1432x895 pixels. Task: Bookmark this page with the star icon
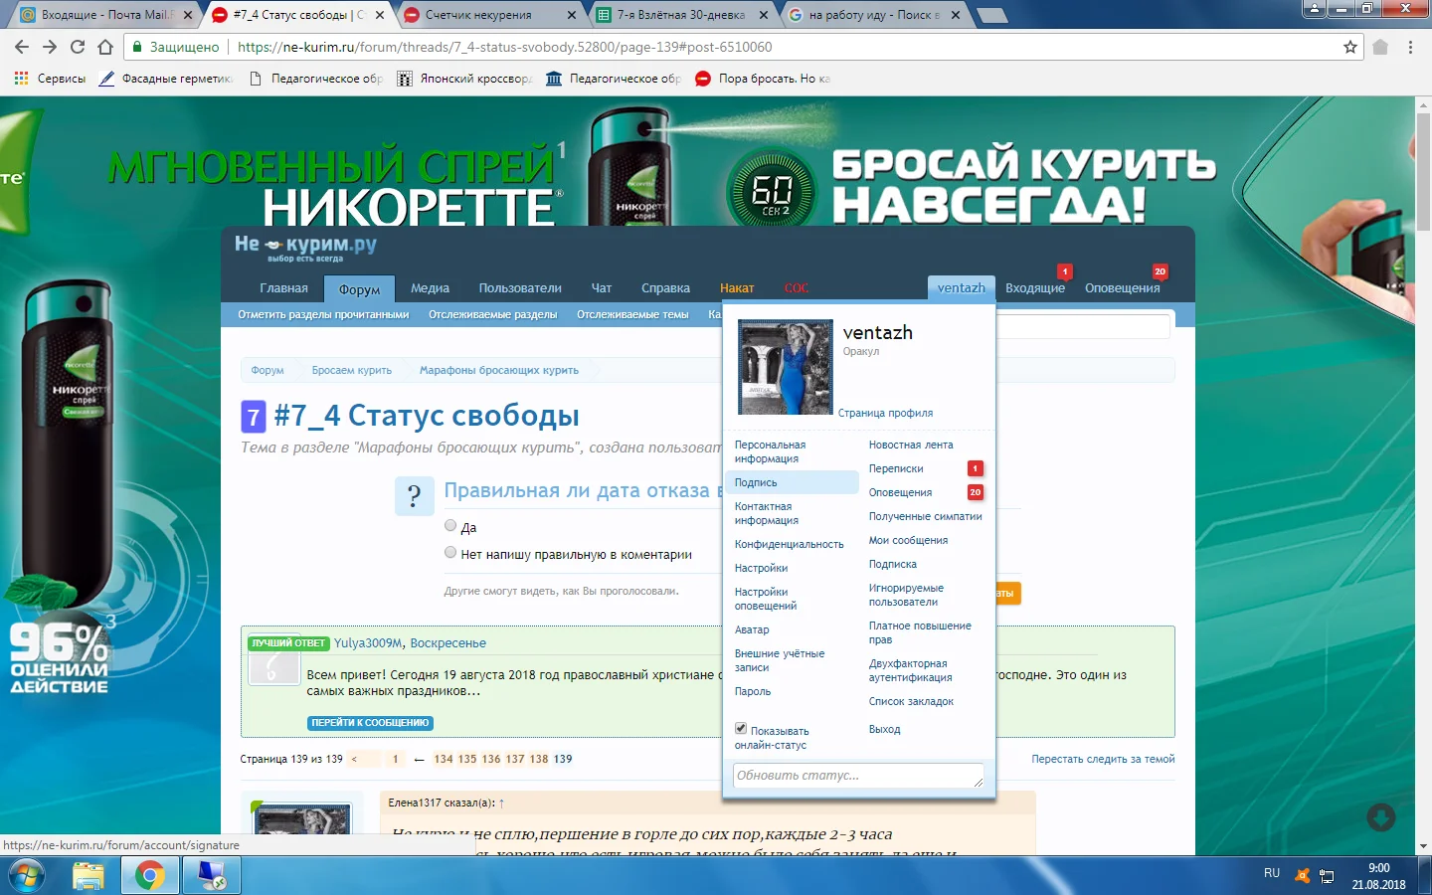(1349, 47)
